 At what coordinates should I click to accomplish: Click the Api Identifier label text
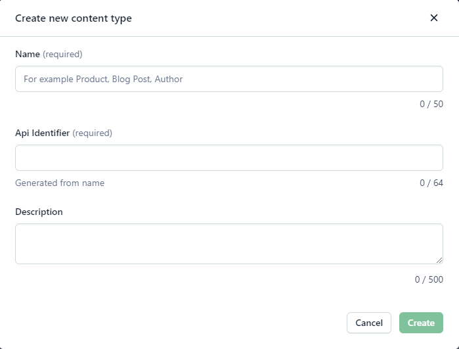[x=42, y=133]
